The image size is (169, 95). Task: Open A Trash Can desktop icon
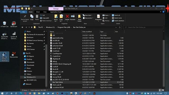pyautogui.click(x=4, y=24)
